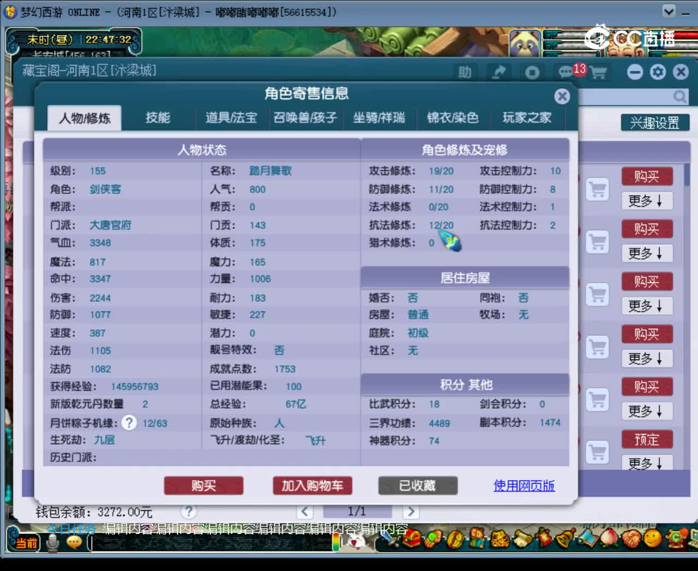Viewport: 698px width, 571px height.
Task: Click the level value 155
Action: [98, 171]
